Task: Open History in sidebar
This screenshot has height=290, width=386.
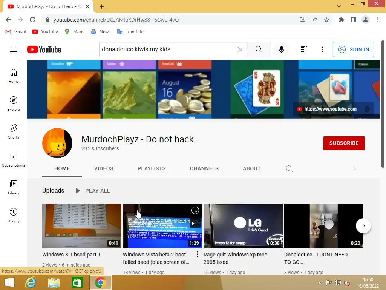Action: click(x=14, y=216)
